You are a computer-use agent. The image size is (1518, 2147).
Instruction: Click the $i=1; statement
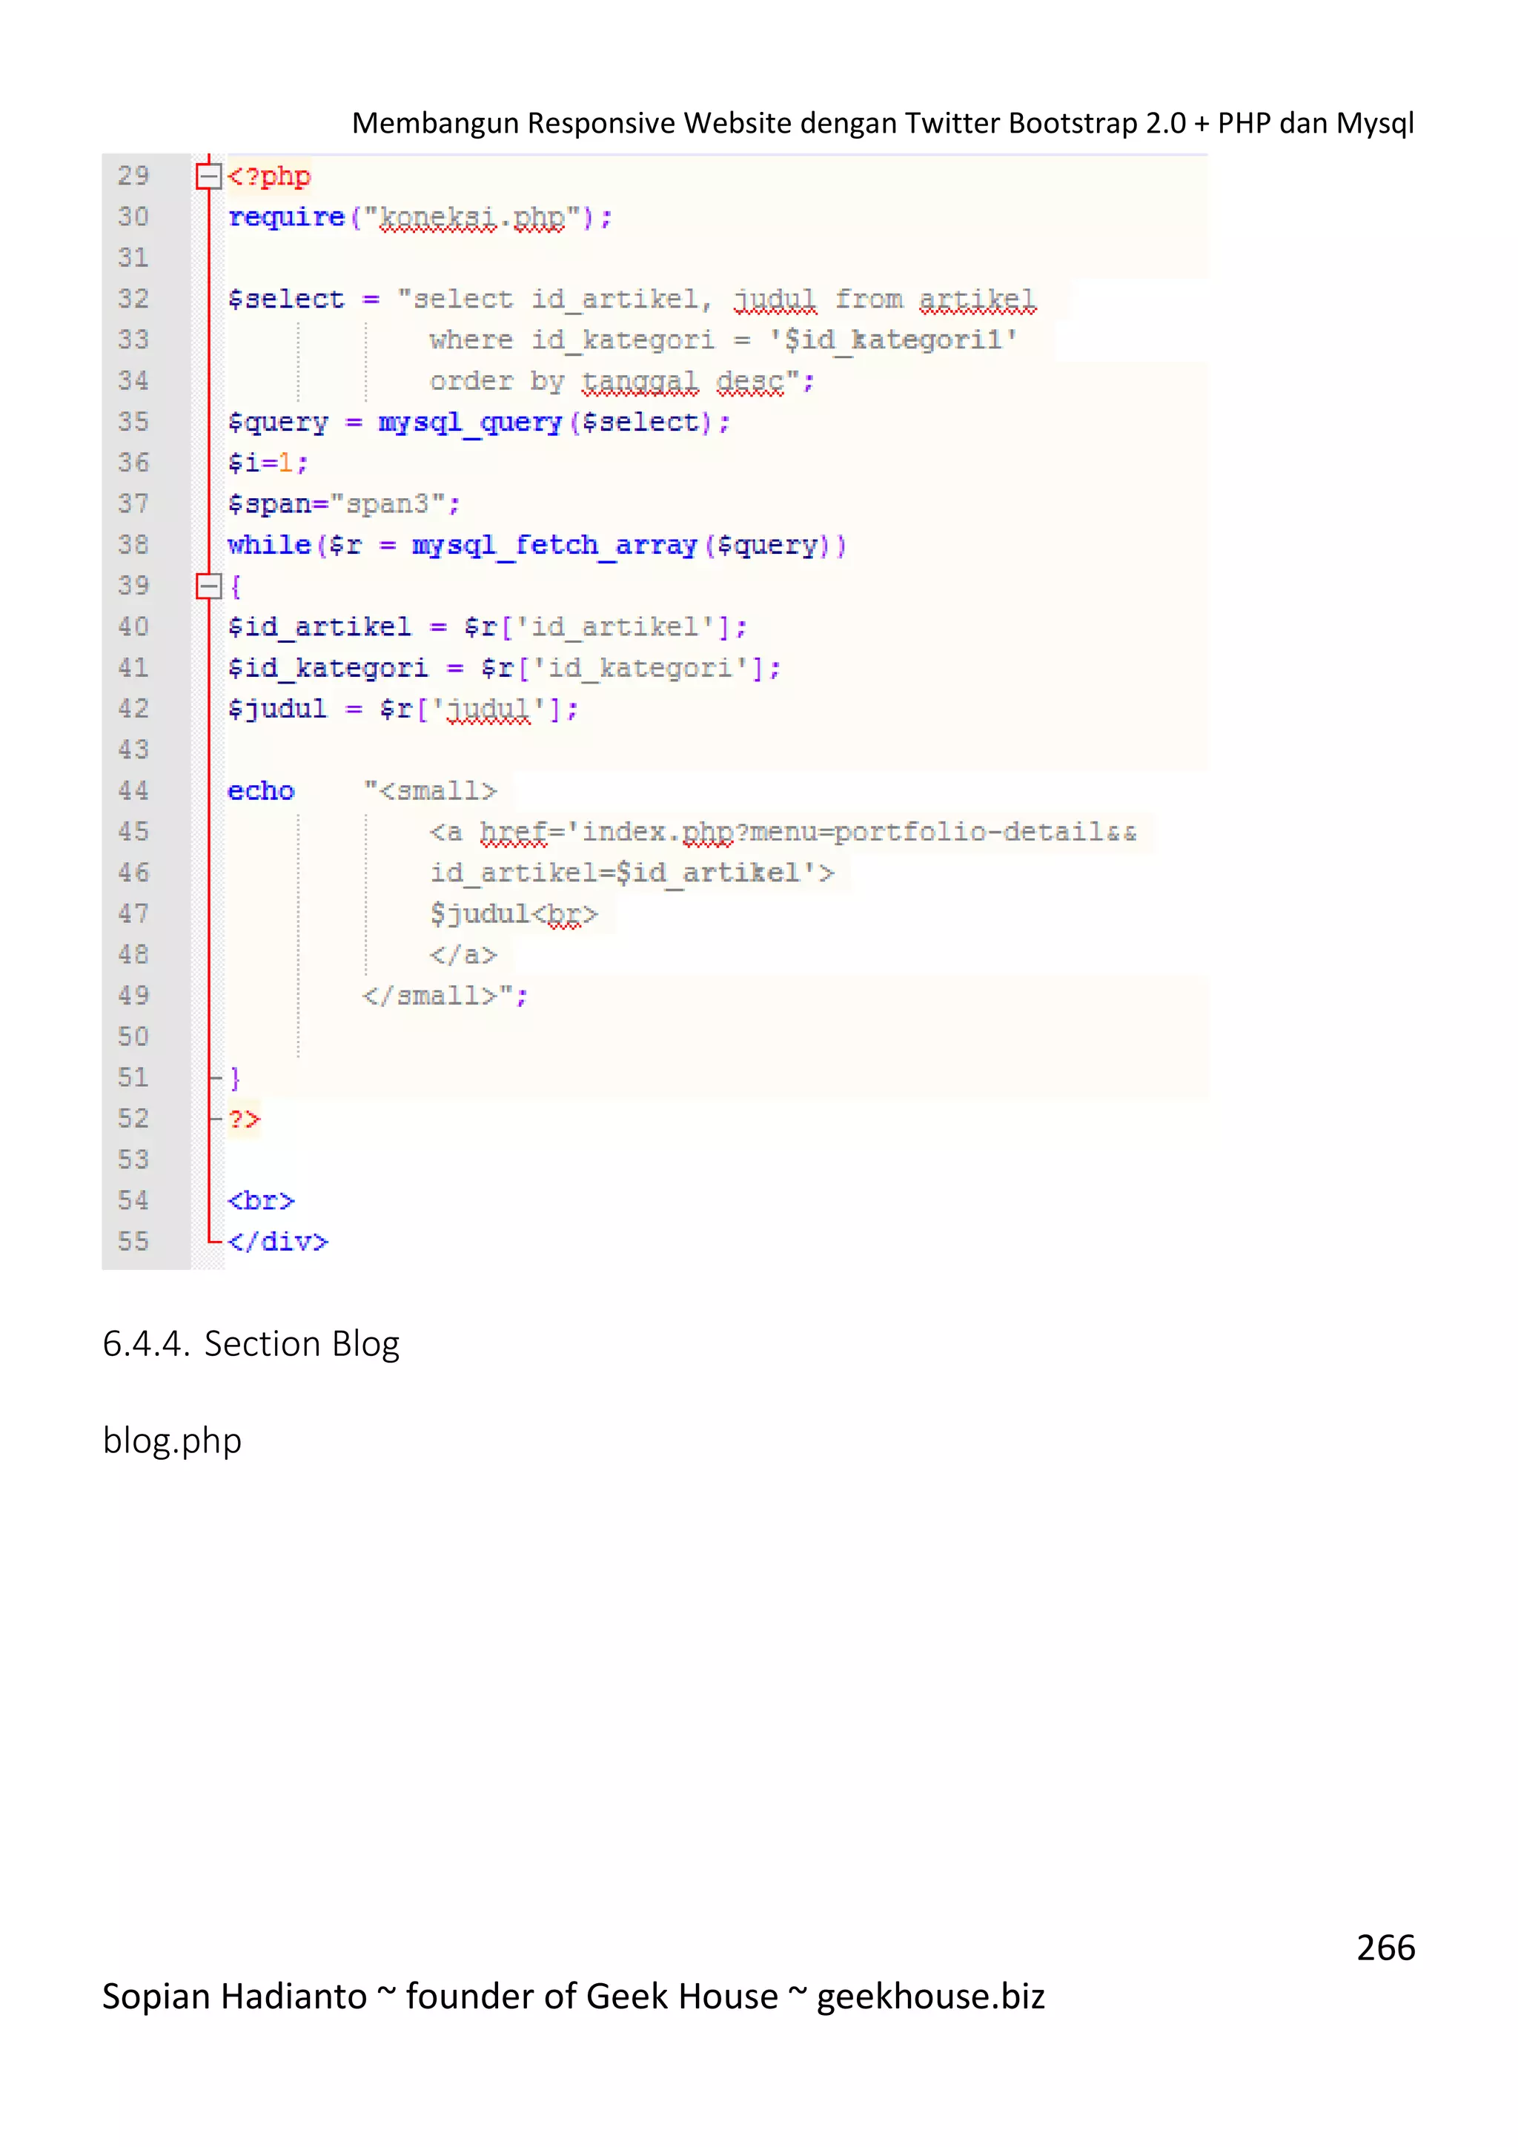[268, 463]
